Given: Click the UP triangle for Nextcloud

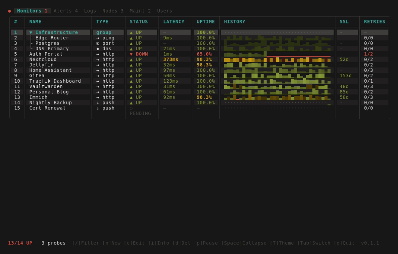Looking at the screenshot, I should tap(131, 60).
